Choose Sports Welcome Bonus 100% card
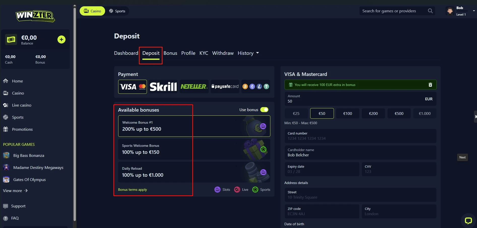This screenshot has width=477, height=228. tap(194, 149)
